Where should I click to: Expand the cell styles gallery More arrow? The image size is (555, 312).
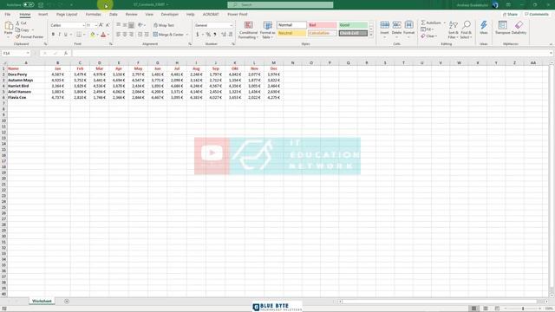coord(371,35)
